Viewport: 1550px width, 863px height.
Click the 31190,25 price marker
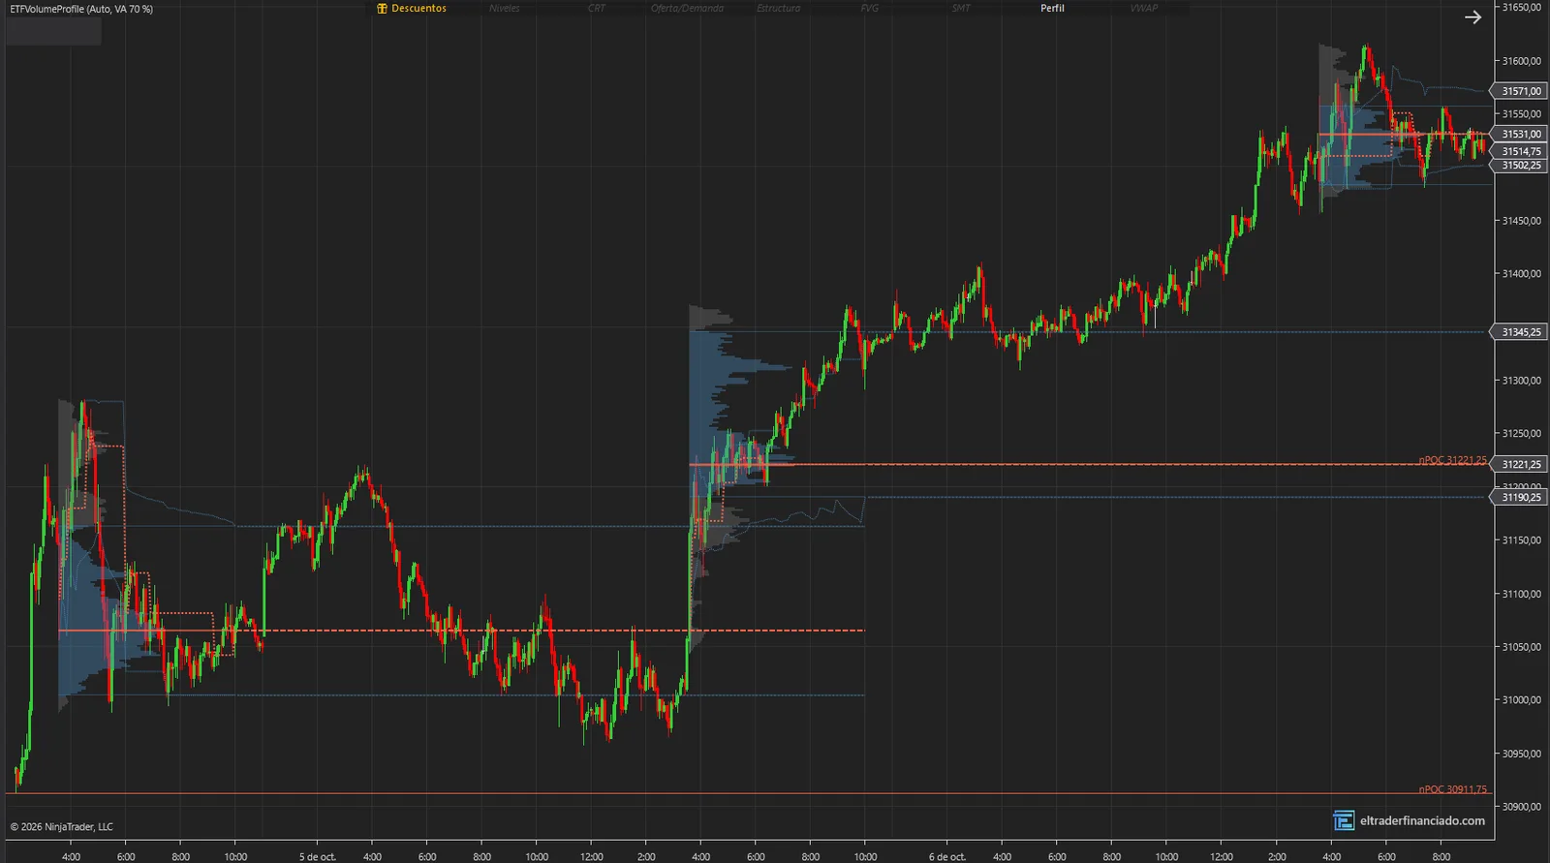click(x=1518, y=498)
